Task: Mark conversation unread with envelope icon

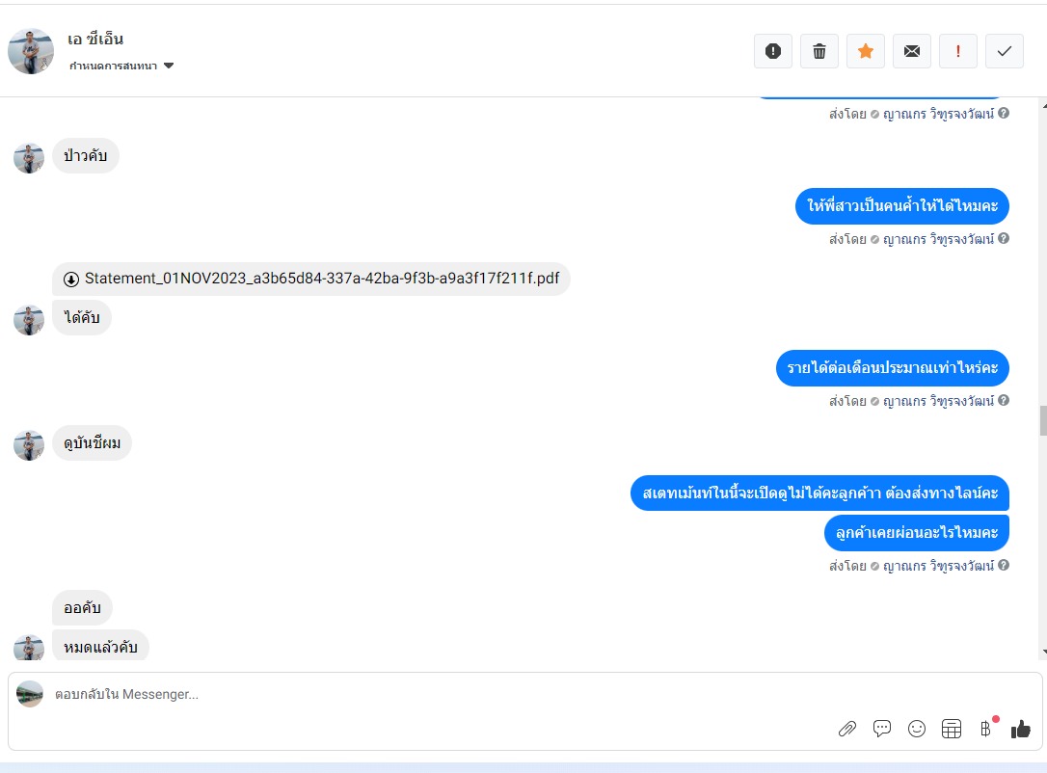Action: tap(911, 51)
